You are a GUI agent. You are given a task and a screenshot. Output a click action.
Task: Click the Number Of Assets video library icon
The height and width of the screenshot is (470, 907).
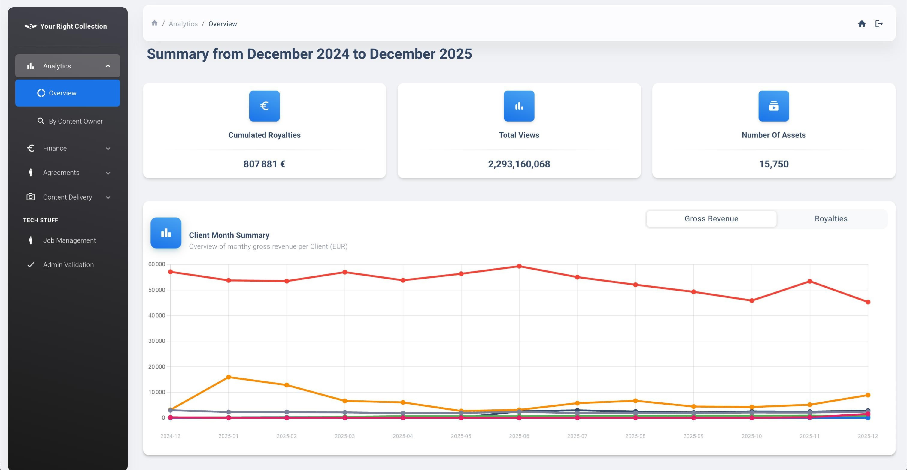pyautogui.click(x=773, y=106)
